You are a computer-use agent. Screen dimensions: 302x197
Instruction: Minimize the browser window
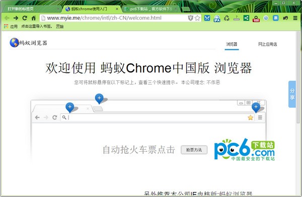(x=276, y=3)
